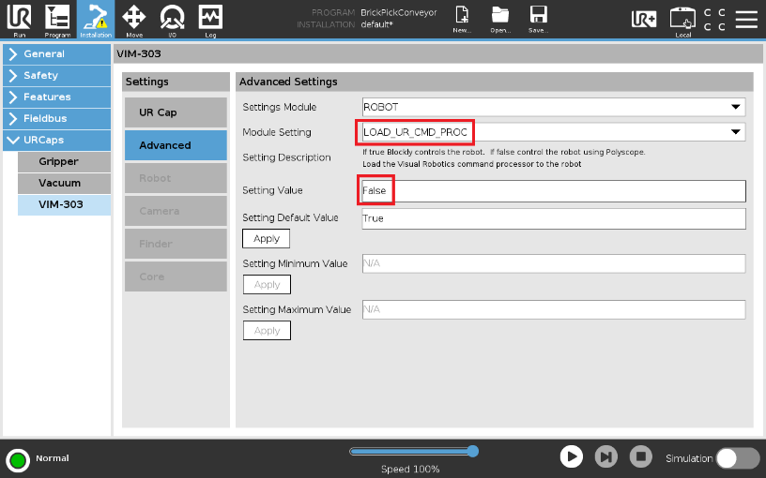Click the Setting Maximum Value field
The image size is (766, 478).
click(x=554, y=309)
